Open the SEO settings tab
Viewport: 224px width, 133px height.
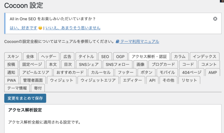pyautogui.click(x=105, y=56)
